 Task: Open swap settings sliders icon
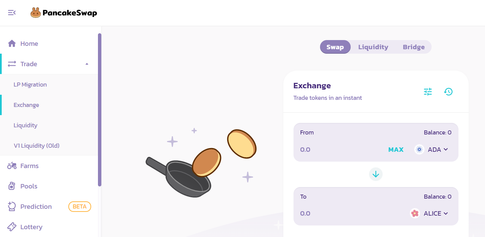(428, 92)
